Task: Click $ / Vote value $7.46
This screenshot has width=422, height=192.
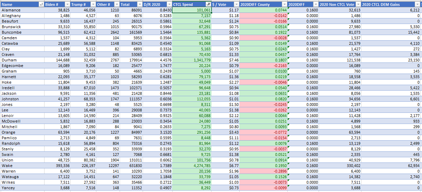Action: tap(234, 60)
